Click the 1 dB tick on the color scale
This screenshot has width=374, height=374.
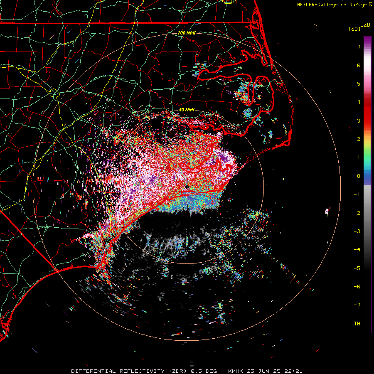359,157
